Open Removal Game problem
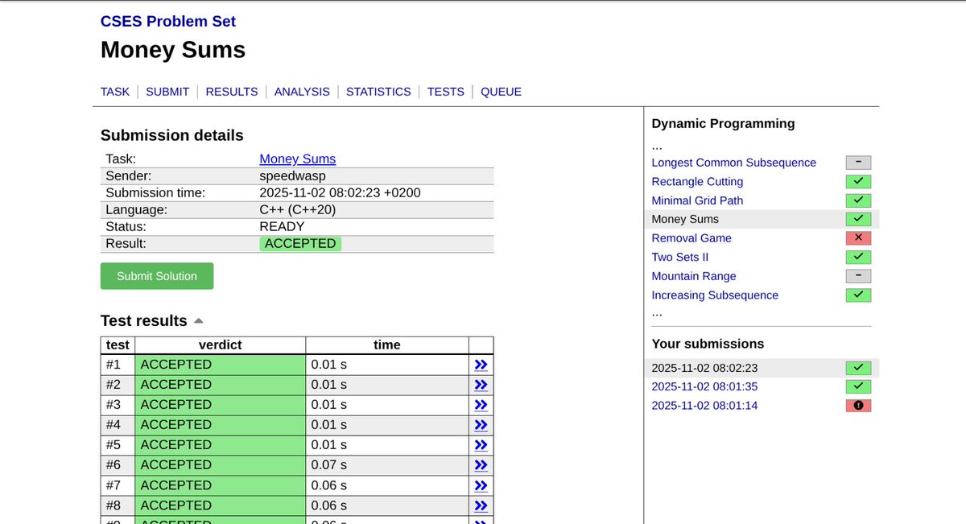 (691, 238)
